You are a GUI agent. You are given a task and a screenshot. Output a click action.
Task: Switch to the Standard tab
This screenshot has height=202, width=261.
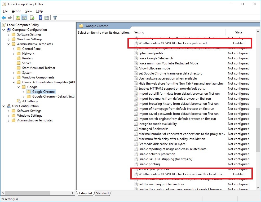(102, 193)
